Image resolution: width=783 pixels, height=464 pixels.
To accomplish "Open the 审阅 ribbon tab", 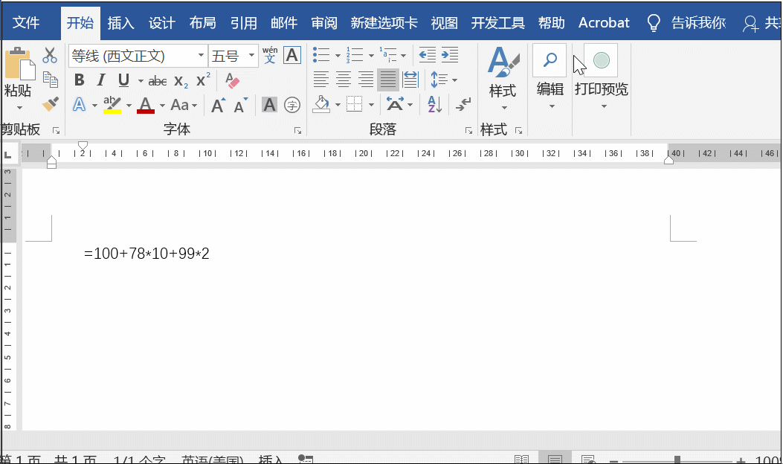I will [324, 23].
